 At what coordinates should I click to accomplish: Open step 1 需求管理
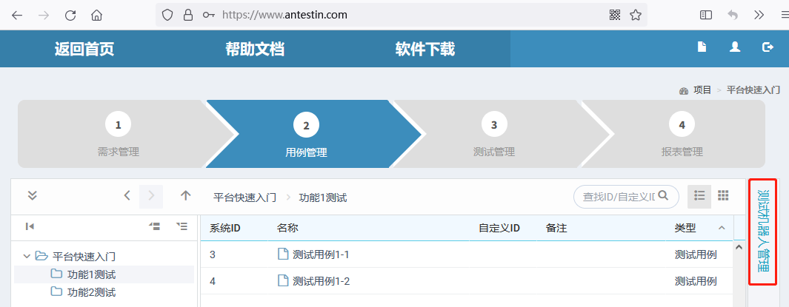click(x=119, y=134)
